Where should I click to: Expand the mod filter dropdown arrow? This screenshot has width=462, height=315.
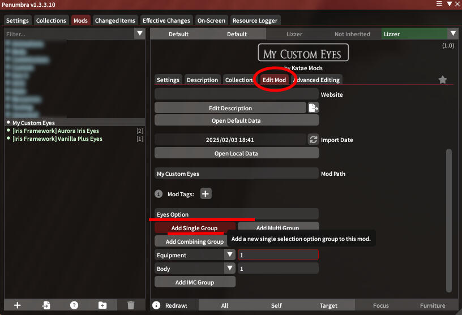pos(140,34)
